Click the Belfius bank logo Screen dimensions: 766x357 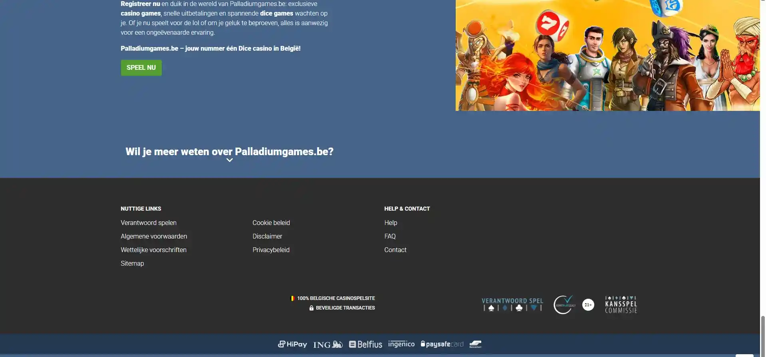click(365, 344)
